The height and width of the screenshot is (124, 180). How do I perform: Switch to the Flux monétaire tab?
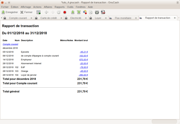[x=123, y=18]
